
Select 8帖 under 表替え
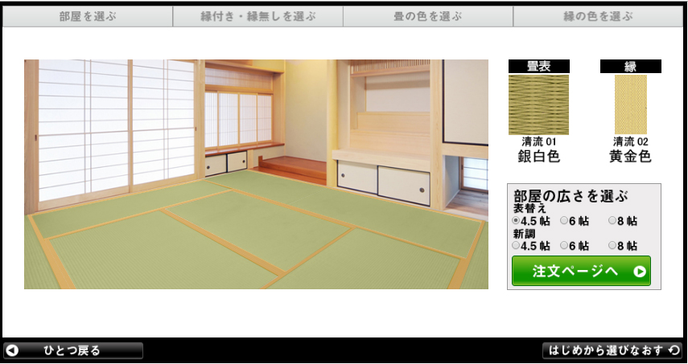tap(612, 220)
